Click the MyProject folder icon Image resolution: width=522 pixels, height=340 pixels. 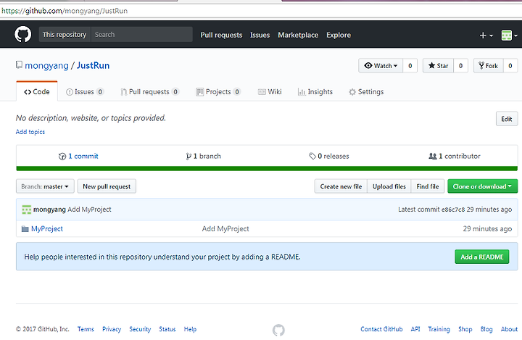pyautogui.click(x=25, y=229)
